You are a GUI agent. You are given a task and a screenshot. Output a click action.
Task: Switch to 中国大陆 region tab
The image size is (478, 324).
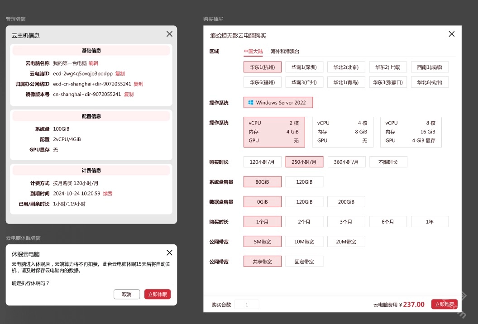(253, 52)
